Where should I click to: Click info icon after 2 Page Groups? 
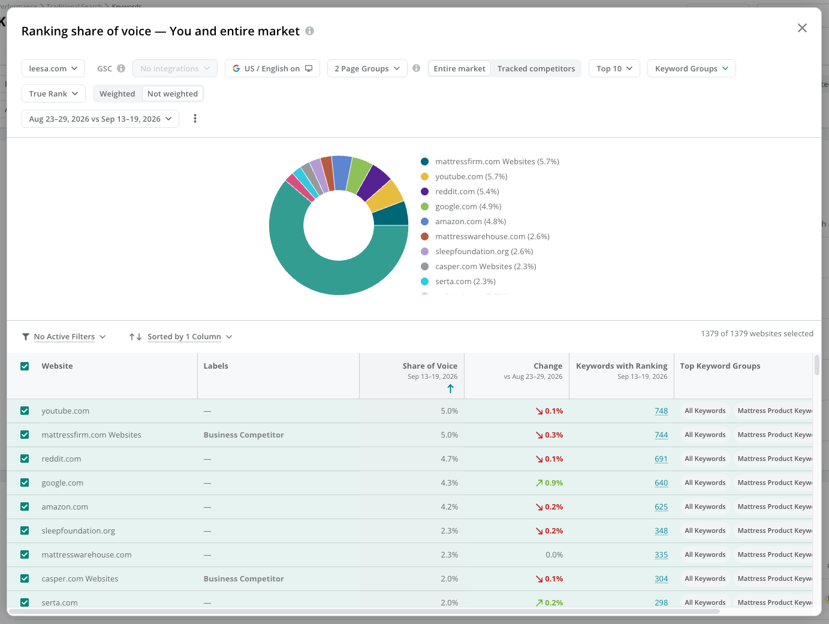tap(416, 68)
